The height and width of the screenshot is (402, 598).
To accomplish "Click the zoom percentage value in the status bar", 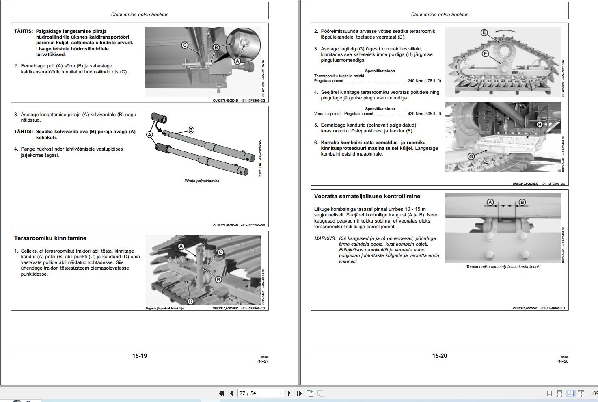I will point(595,393).
